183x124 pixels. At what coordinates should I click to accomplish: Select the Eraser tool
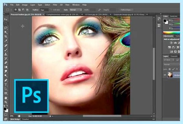tap(5, 63)
